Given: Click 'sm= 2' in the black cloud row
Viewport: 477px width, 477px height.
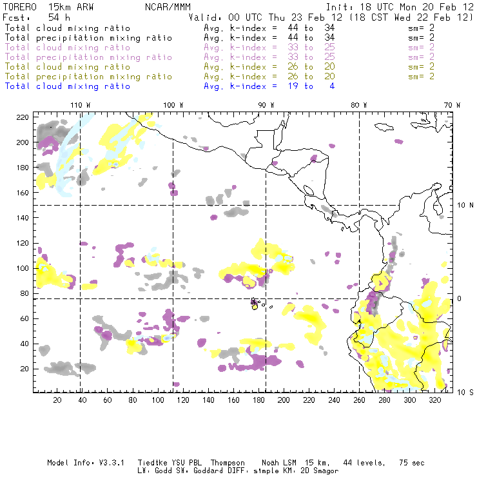Looking at the screenshot, I should [422, 28].
